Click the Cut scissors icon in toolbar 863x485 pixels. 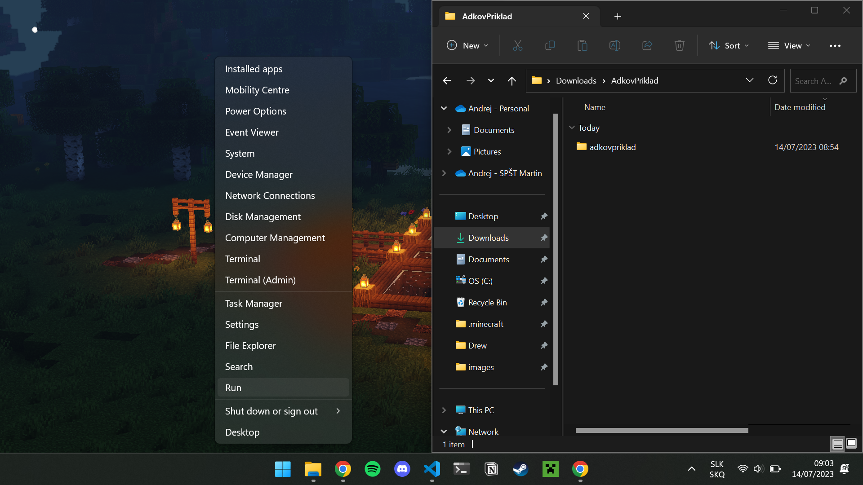pos(517,45)
